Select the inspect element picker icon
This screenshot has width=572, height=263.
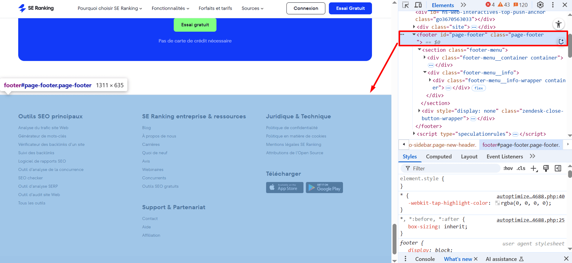tap(406, 5)
